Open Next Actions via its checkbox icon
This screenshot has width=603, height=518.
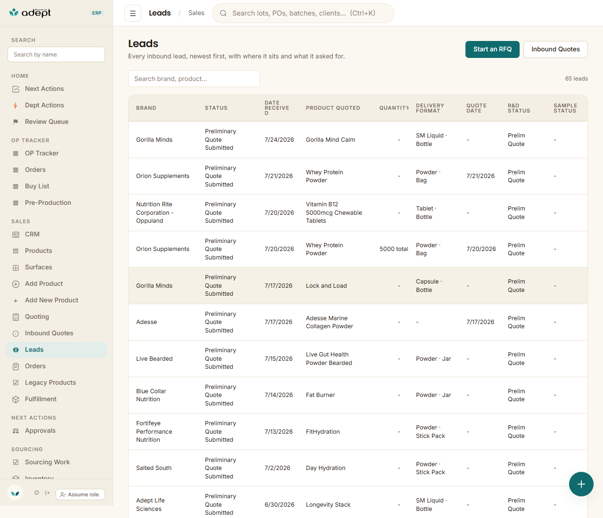[16, 89]
